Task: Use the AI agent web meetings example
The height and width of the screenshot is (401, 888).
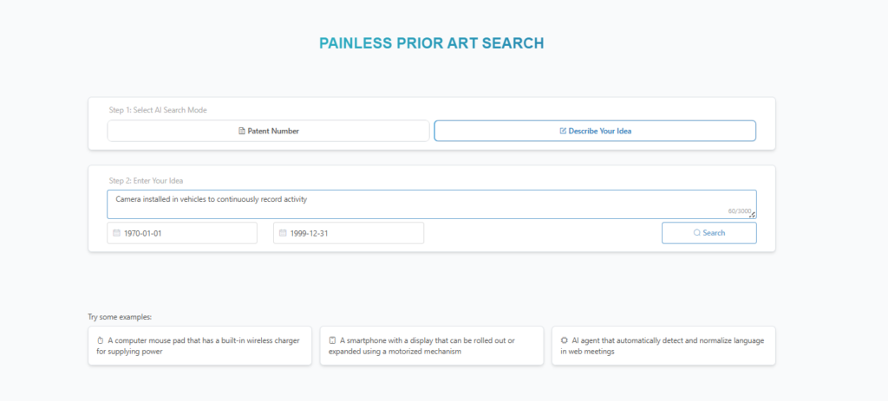Action: [x=663, y=346]
